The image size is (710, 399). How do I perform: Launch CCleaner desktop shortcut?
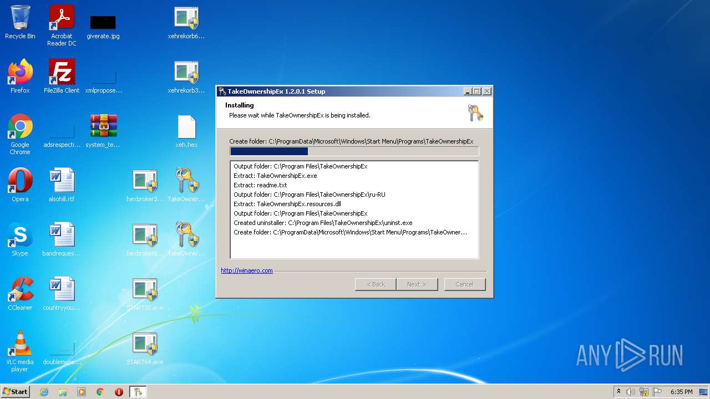point(20,294)
